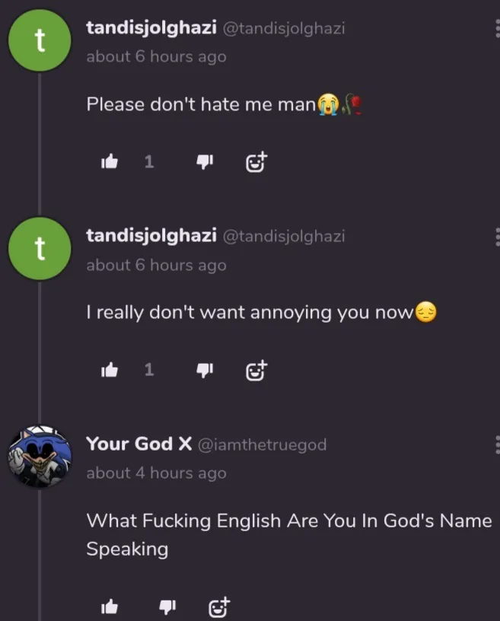500x621 pixels.
Task: Add reaction to Your God X's comment
Action: (x=218, y=607)
